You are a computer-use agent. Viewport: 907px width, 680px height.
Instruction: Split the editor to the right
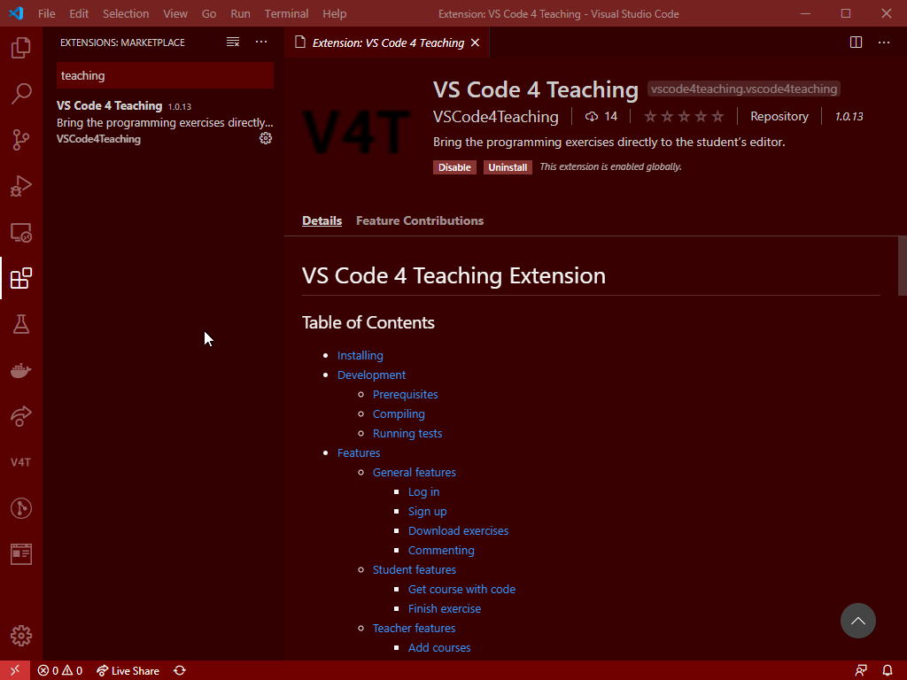[857, 42]
